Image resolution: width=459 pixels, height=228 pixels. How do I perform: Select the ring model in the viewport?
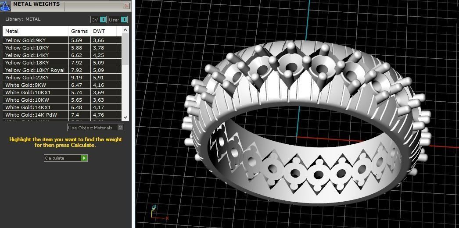point(306,123)
